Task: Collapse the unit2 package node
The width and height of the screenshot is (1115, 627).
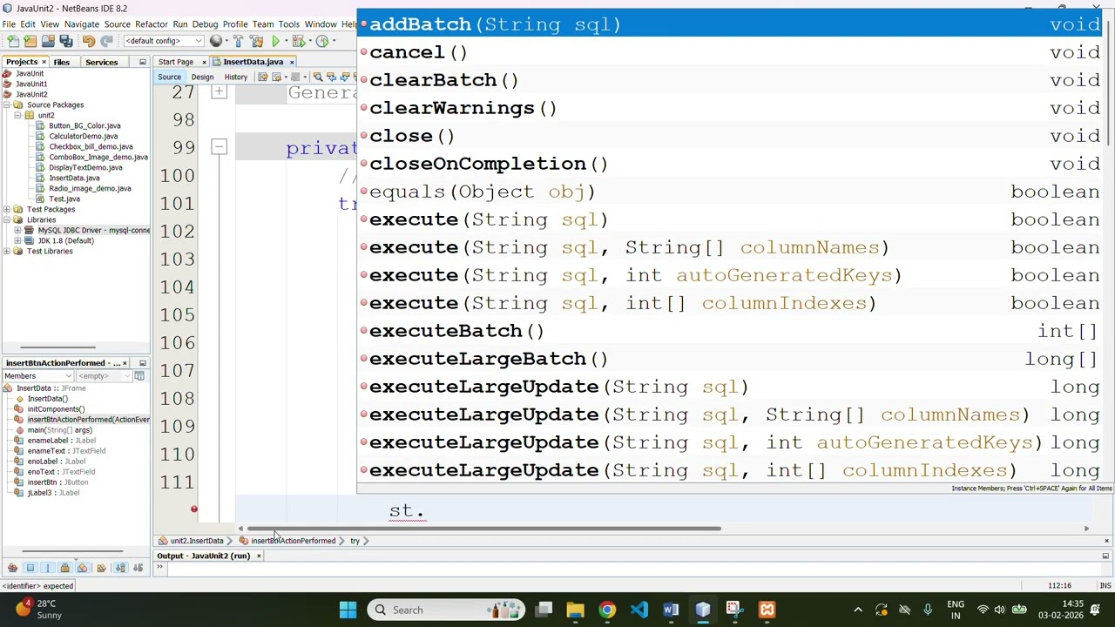Action: click(17, 115)
